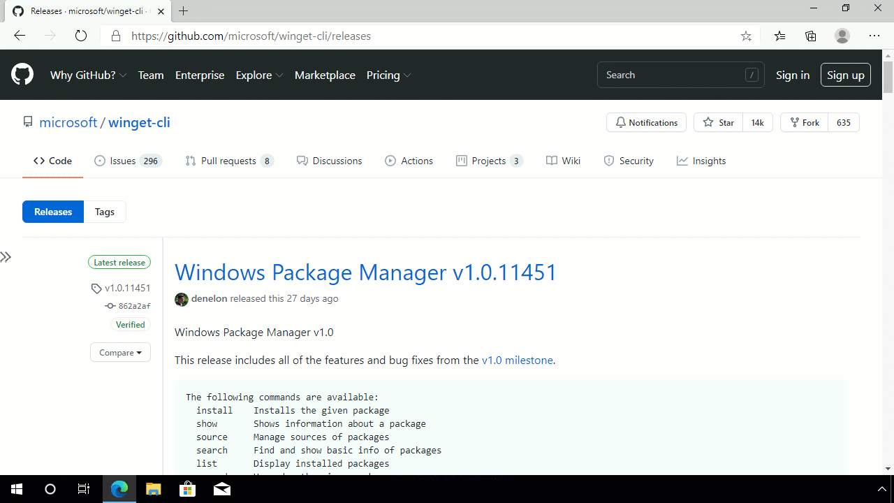Click the Collections icon in the browser toolbar
This screenshot has height=503, width=894.
click(x=810, y=36)
